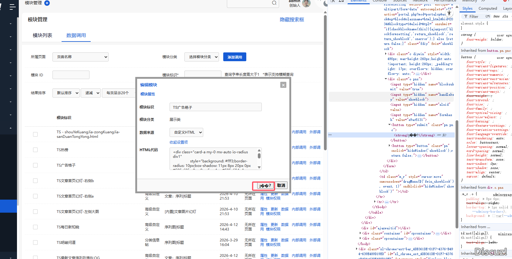512x259 pixels.
Task: Click the blue plus icon beside 模块管理
Action: coord(47,3)
